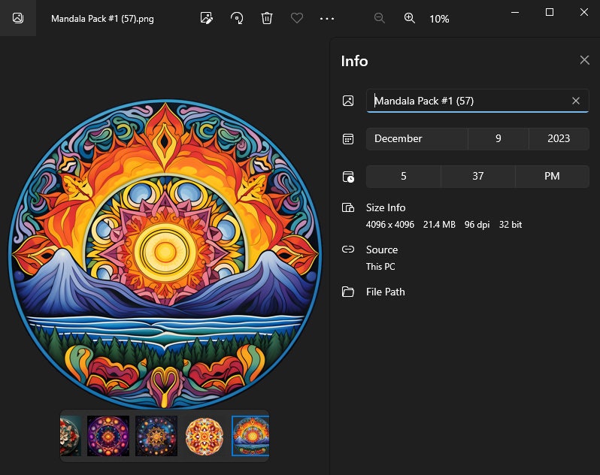This screenshot has width=600, height=475.
Task: Click the This PC source text
Action: pyautogui.click(x=380, y=267)
